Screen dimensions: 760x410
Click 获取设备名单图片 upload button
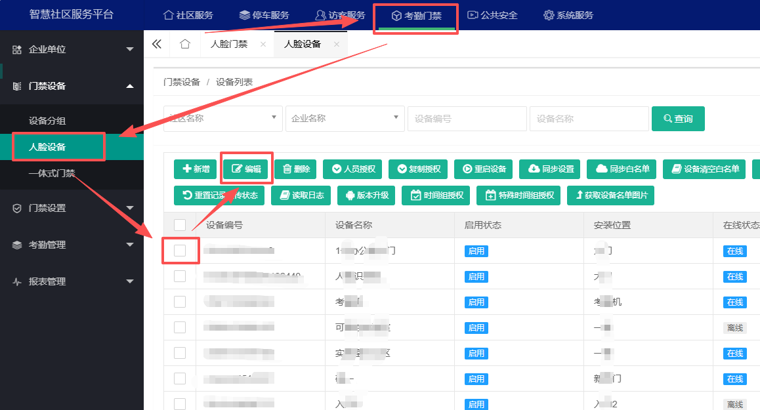point(611,195)
